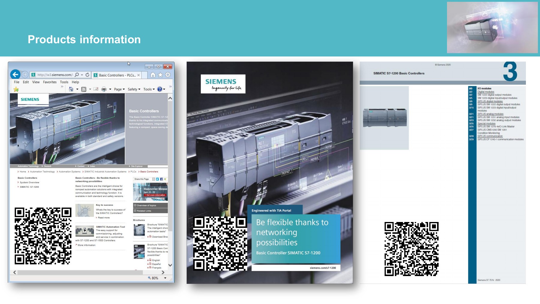Viewport: 540px width, 304px height.
Task: Click the horizontal scrollbar right arrow
Action: tap(163, 272)
